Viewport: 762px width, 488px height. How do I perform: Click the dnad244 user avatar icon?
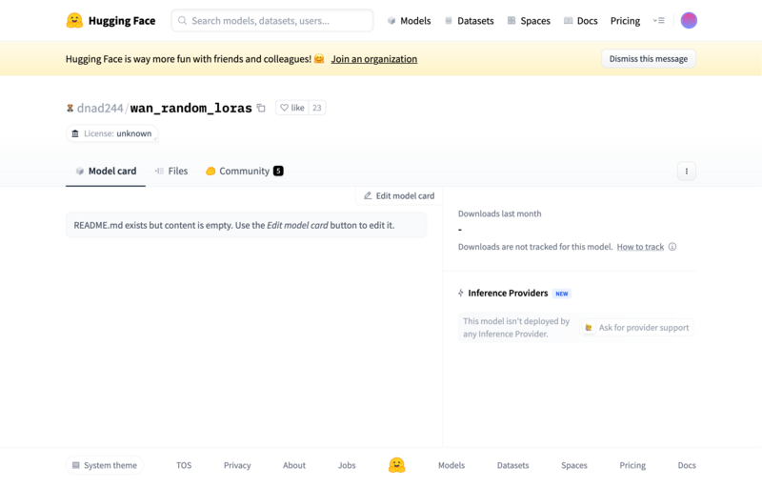pos(70,108)
